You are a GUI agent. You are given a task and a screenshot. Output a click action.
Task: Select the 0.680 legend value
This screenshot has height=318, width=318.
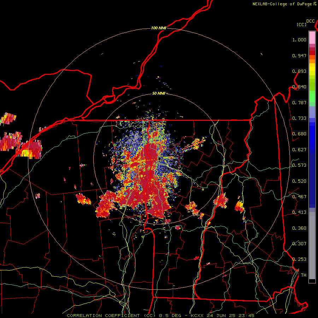pyautogui.click(x=299, y=134)
